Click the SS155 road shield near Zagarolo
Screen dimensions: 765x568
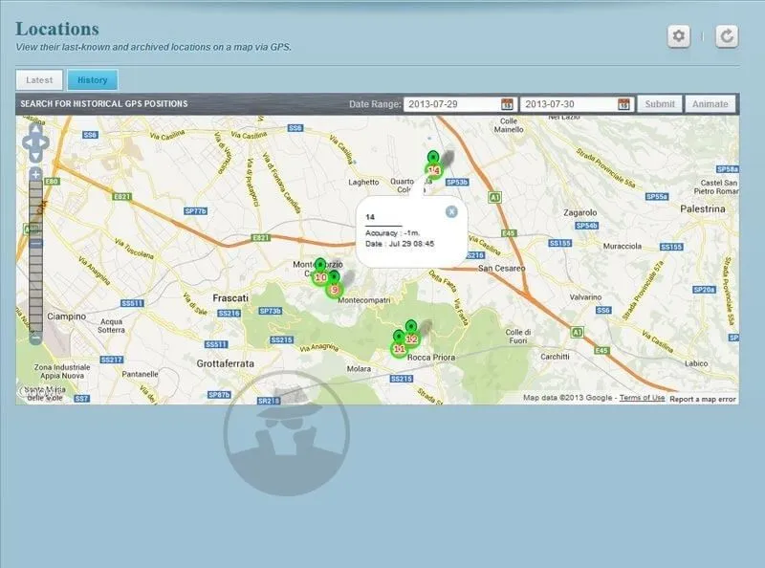click(x=559, y=243)
